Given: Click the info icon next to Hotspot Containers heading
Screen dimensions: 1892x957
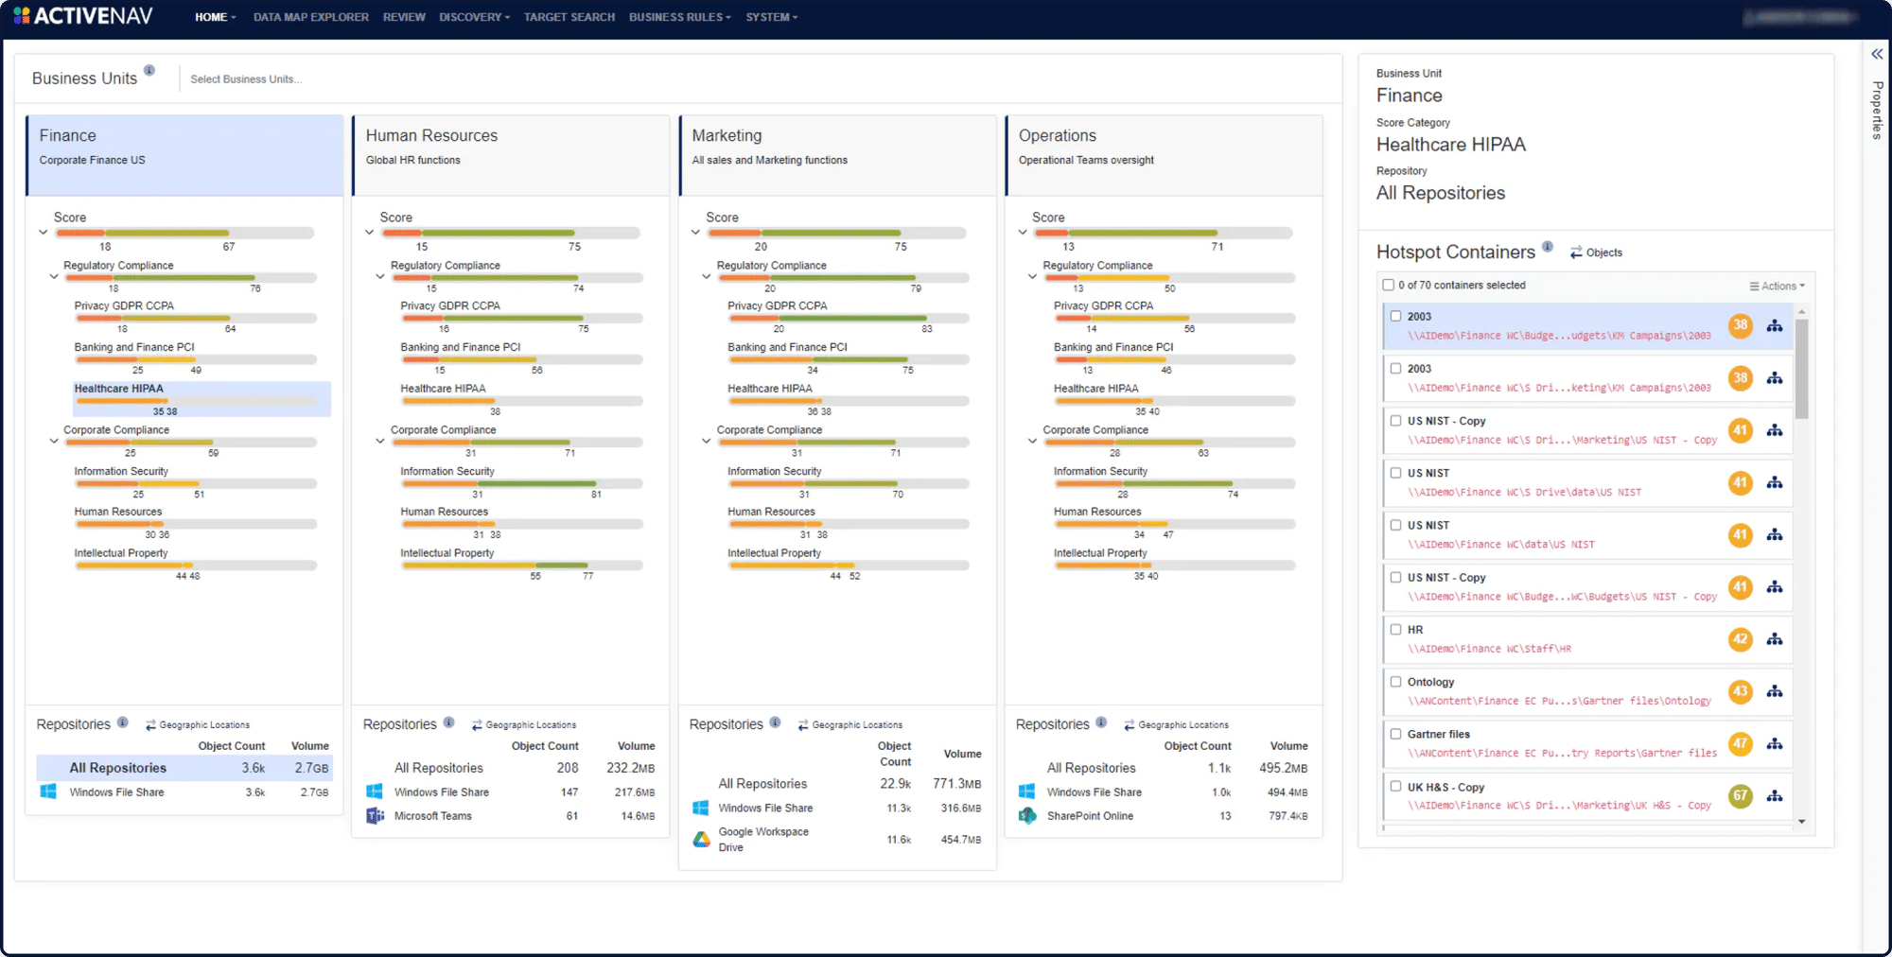Looking at the screenshot, I should (x=1549, y=247).
